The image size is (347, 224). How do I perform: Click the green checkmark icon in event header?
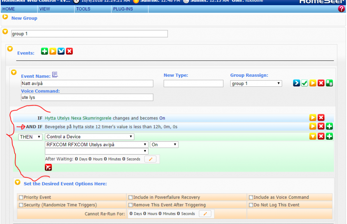[x=304, y=83]
